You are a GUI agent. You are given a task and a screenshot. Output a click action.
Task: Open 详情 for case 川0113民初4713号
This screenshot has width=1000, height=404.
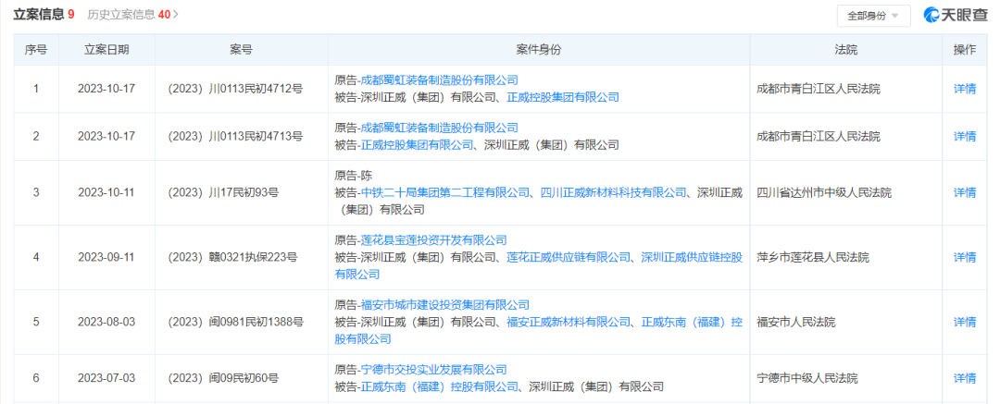tap(964, 137)
